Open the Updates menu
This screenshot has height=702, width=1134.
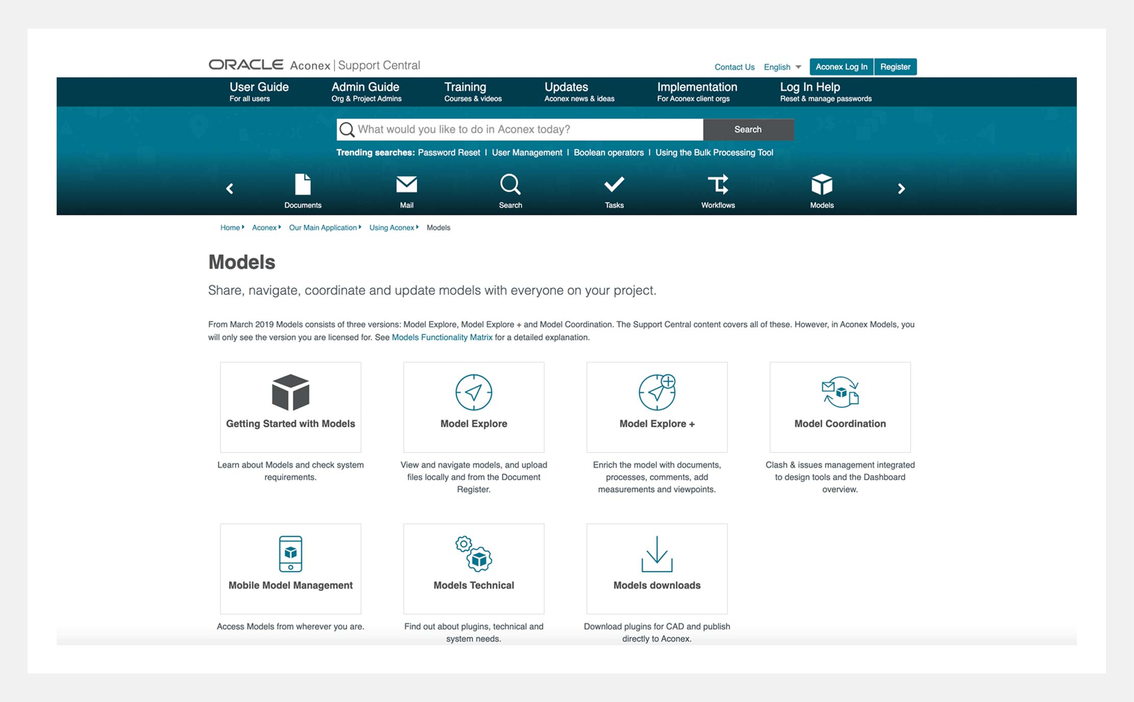pos(566,87)
